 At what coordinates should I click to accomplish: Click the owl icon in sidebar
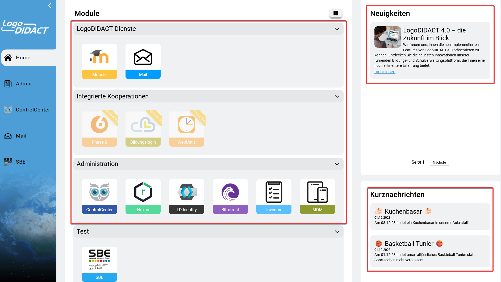click(8, 110)
